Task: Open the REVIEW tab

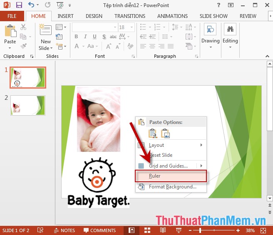Action: click(x=248, y=16)
